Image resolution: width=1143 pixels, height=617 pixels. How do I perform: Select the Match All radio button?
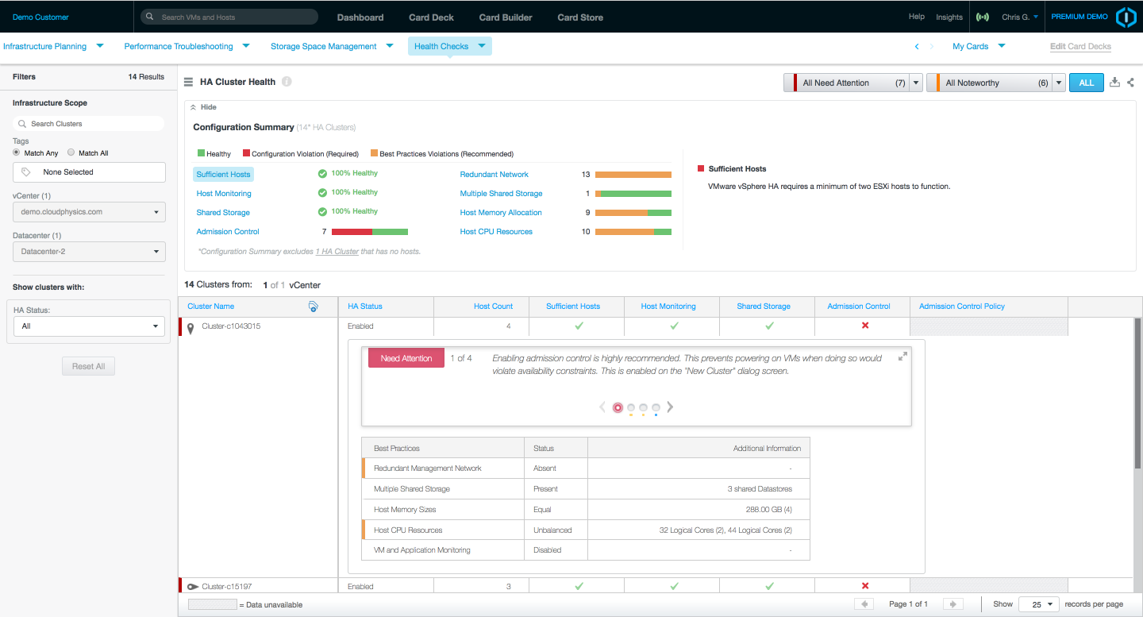(71, 152)
